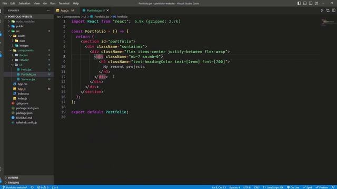Collapse the components folder
337x189 pixels.
(x=11, y=50)
